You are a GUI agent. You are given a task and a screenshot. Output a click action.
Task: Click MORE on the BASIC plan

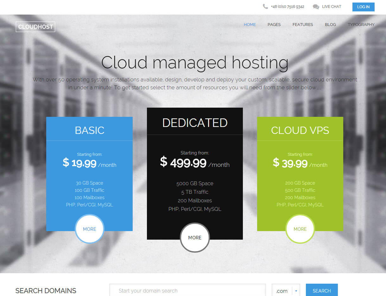coord(89,229)
